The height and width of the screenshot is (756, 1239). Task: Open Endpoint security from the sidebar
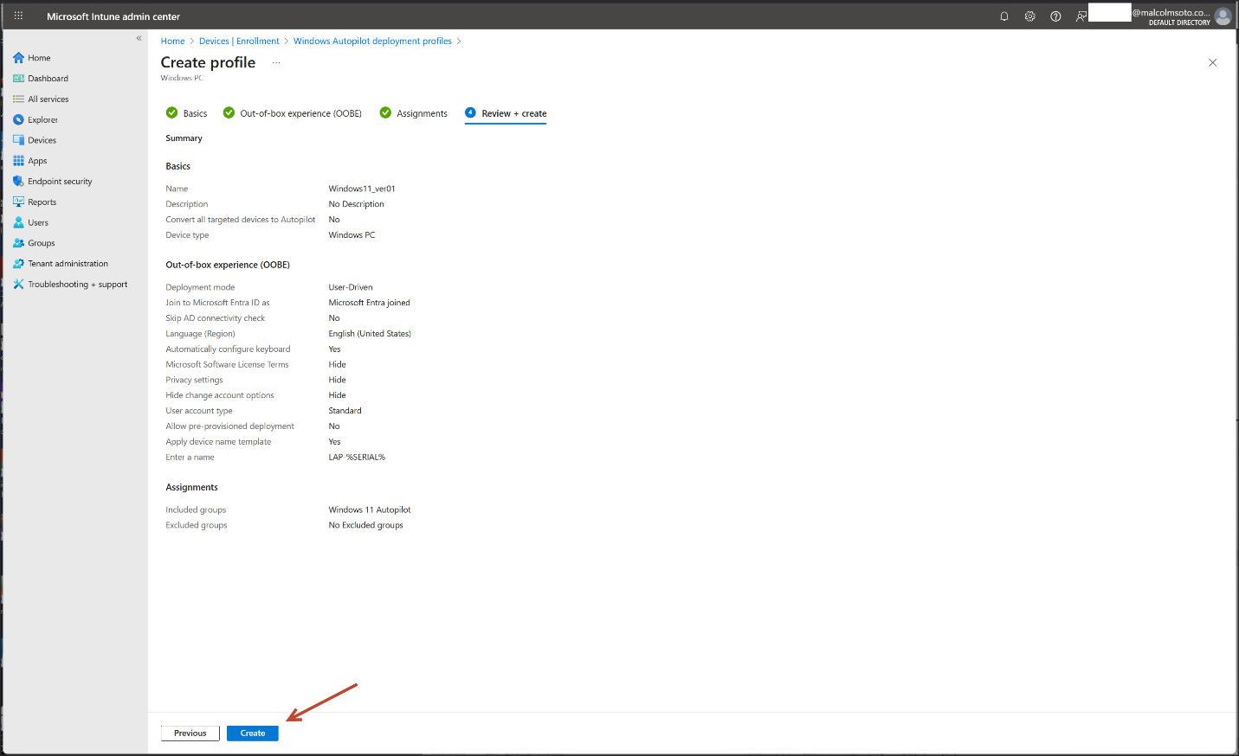click(x=60, y=182)
